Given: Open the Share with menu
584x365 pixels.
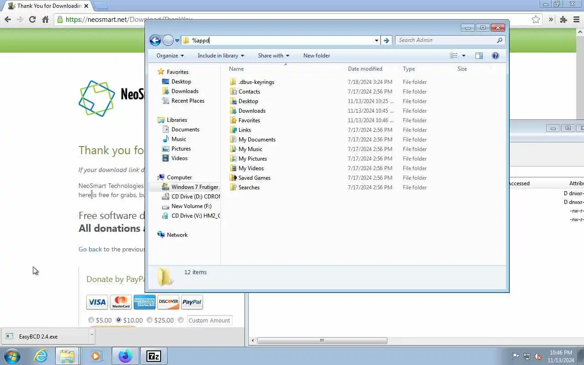Looking at the screenshot, I should [274, 56].
